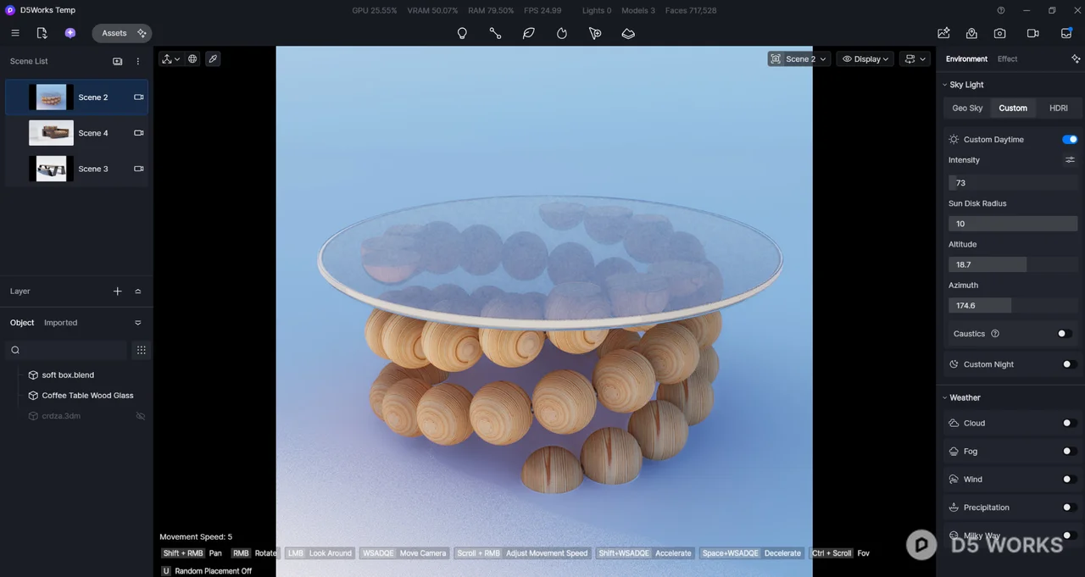The height and width of the screenshot is (577, 1085).
Task: Show the hidden crdza.3dm object
Action: (141, 416)
